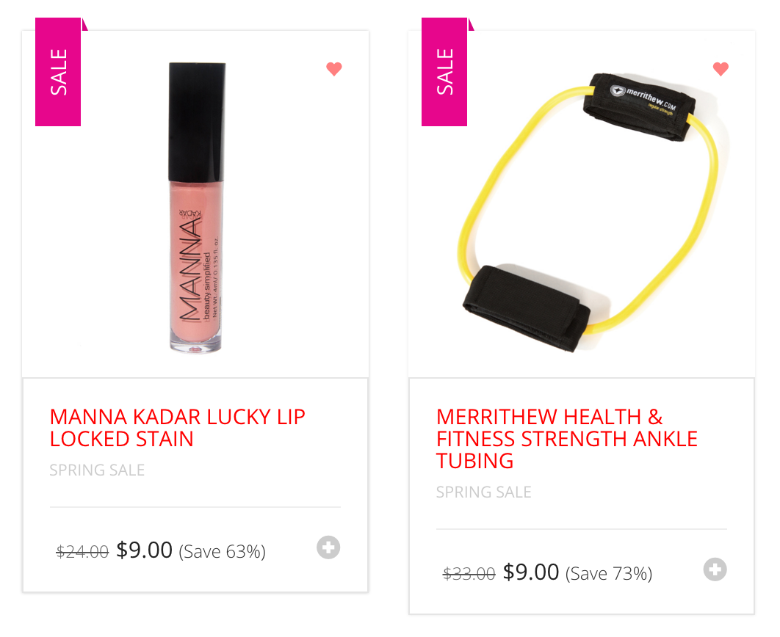Open Merrithew Health & Fitness Strength Ankle Tubing title

tap(566, 439)
